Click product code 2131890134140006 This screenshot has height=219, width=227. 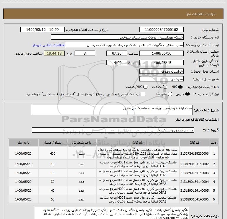pos(195,199)
